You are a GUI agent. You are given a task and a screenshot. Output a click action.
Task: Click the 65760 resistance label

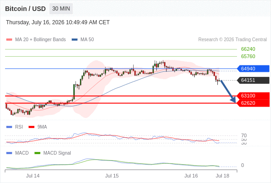tap(248, 56)
